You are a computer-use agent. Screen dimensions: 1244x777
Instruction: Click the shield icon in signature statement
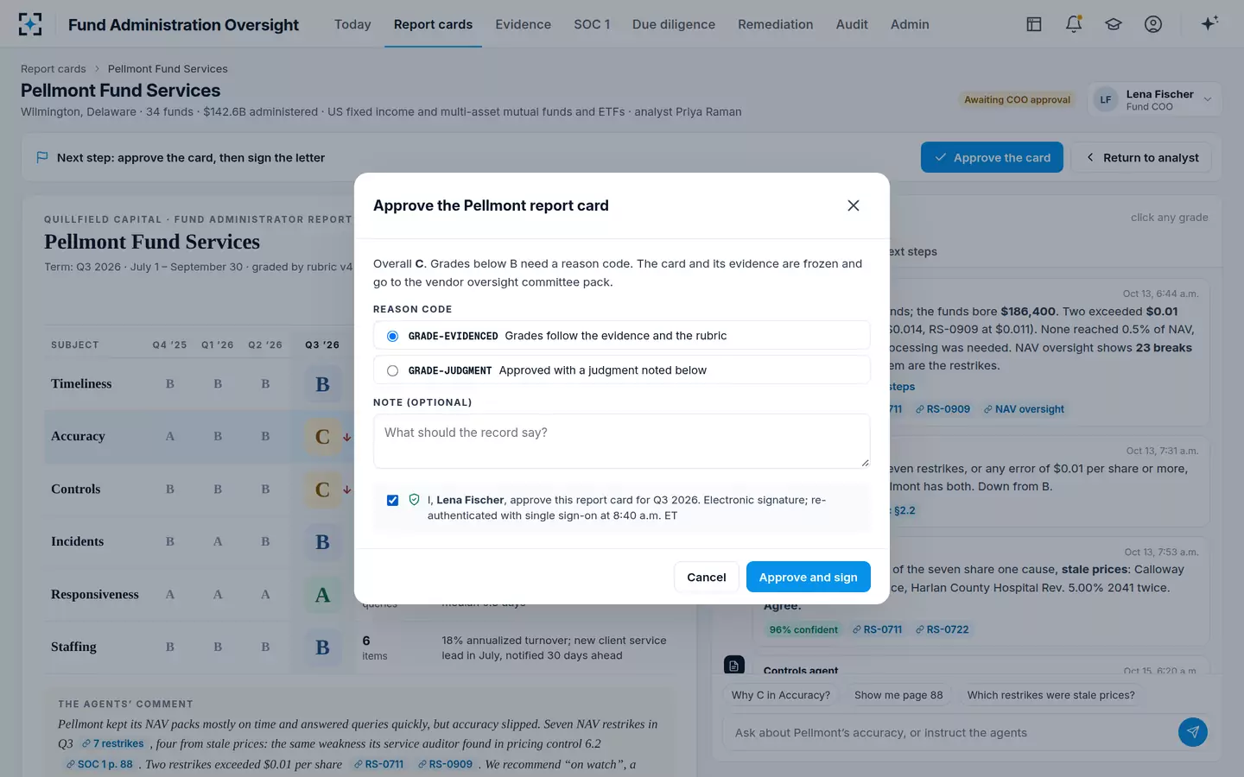tap(414, 500)
